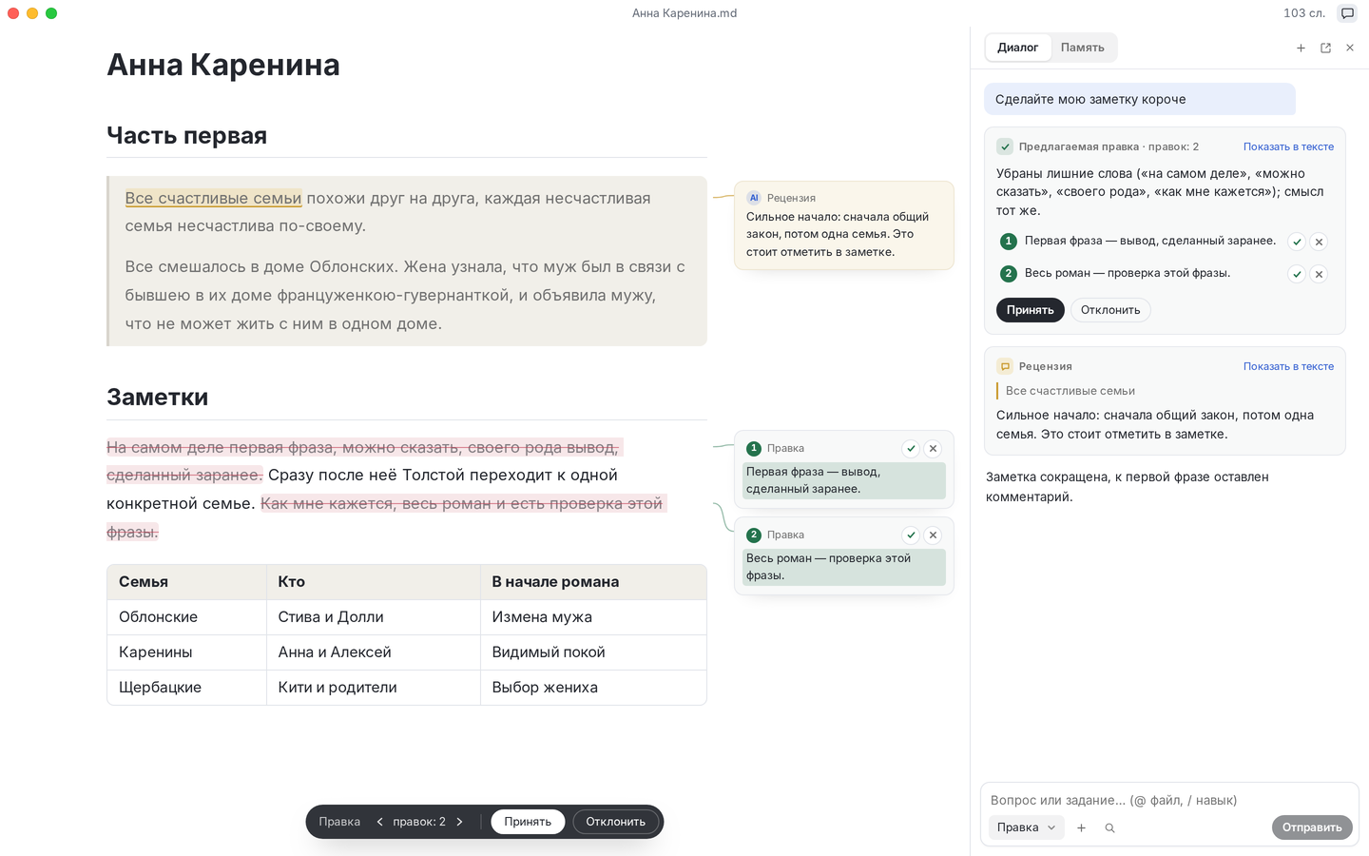Image resolution: width=1369 pixels, height=856 pixels.
Task: Go to previous edit in bottom toolbar
Action: 379,822
